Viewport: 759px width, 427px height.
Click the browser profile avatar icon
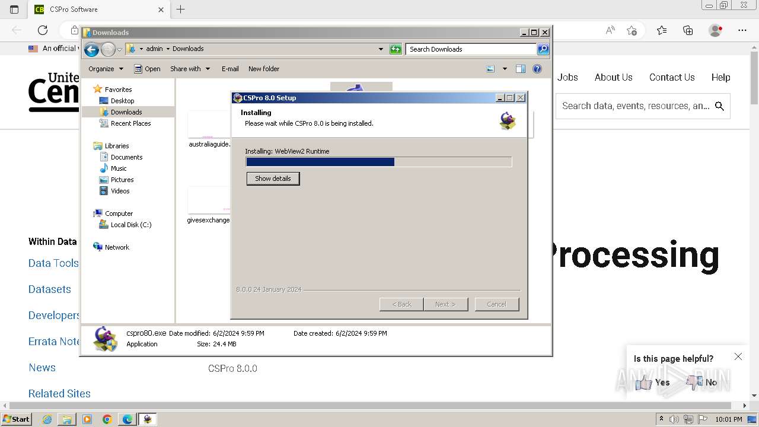[716, 30]
